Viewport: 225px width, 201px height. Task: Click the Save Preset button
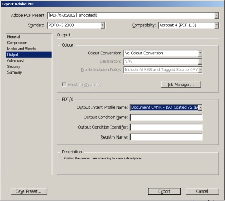(29, 191)
